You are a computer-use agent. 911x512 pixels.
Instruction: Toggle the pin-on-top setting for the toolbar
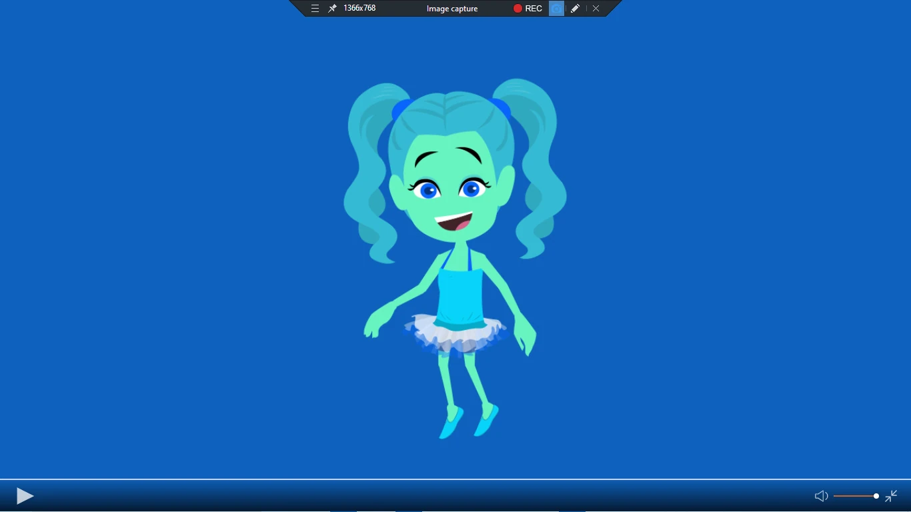331,8
